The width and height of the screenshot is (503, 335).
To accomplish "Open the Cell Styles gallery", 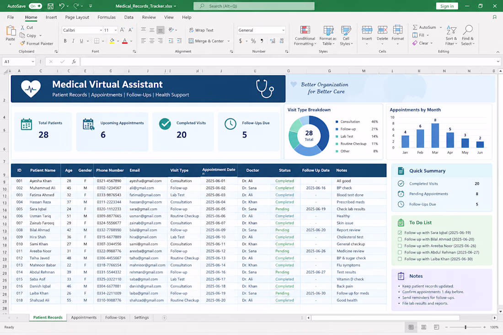I will (x=346, y=35).
